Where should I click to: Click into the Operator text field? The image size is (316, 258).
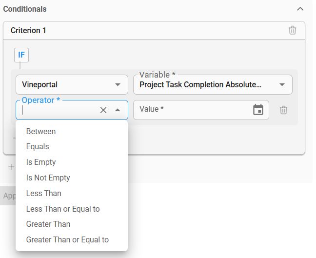point(59,110)
